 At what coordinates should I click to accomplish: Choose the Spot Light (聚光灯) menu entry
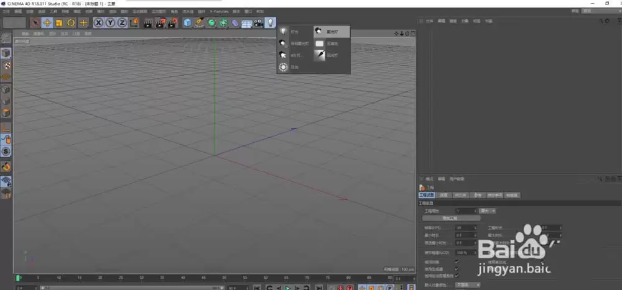pos(332,31)
